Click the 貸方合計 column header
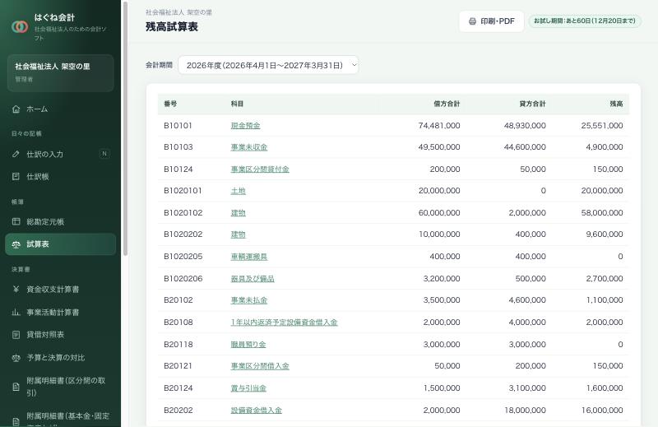Viewport: 658px width, 427px height. point(532,104)
